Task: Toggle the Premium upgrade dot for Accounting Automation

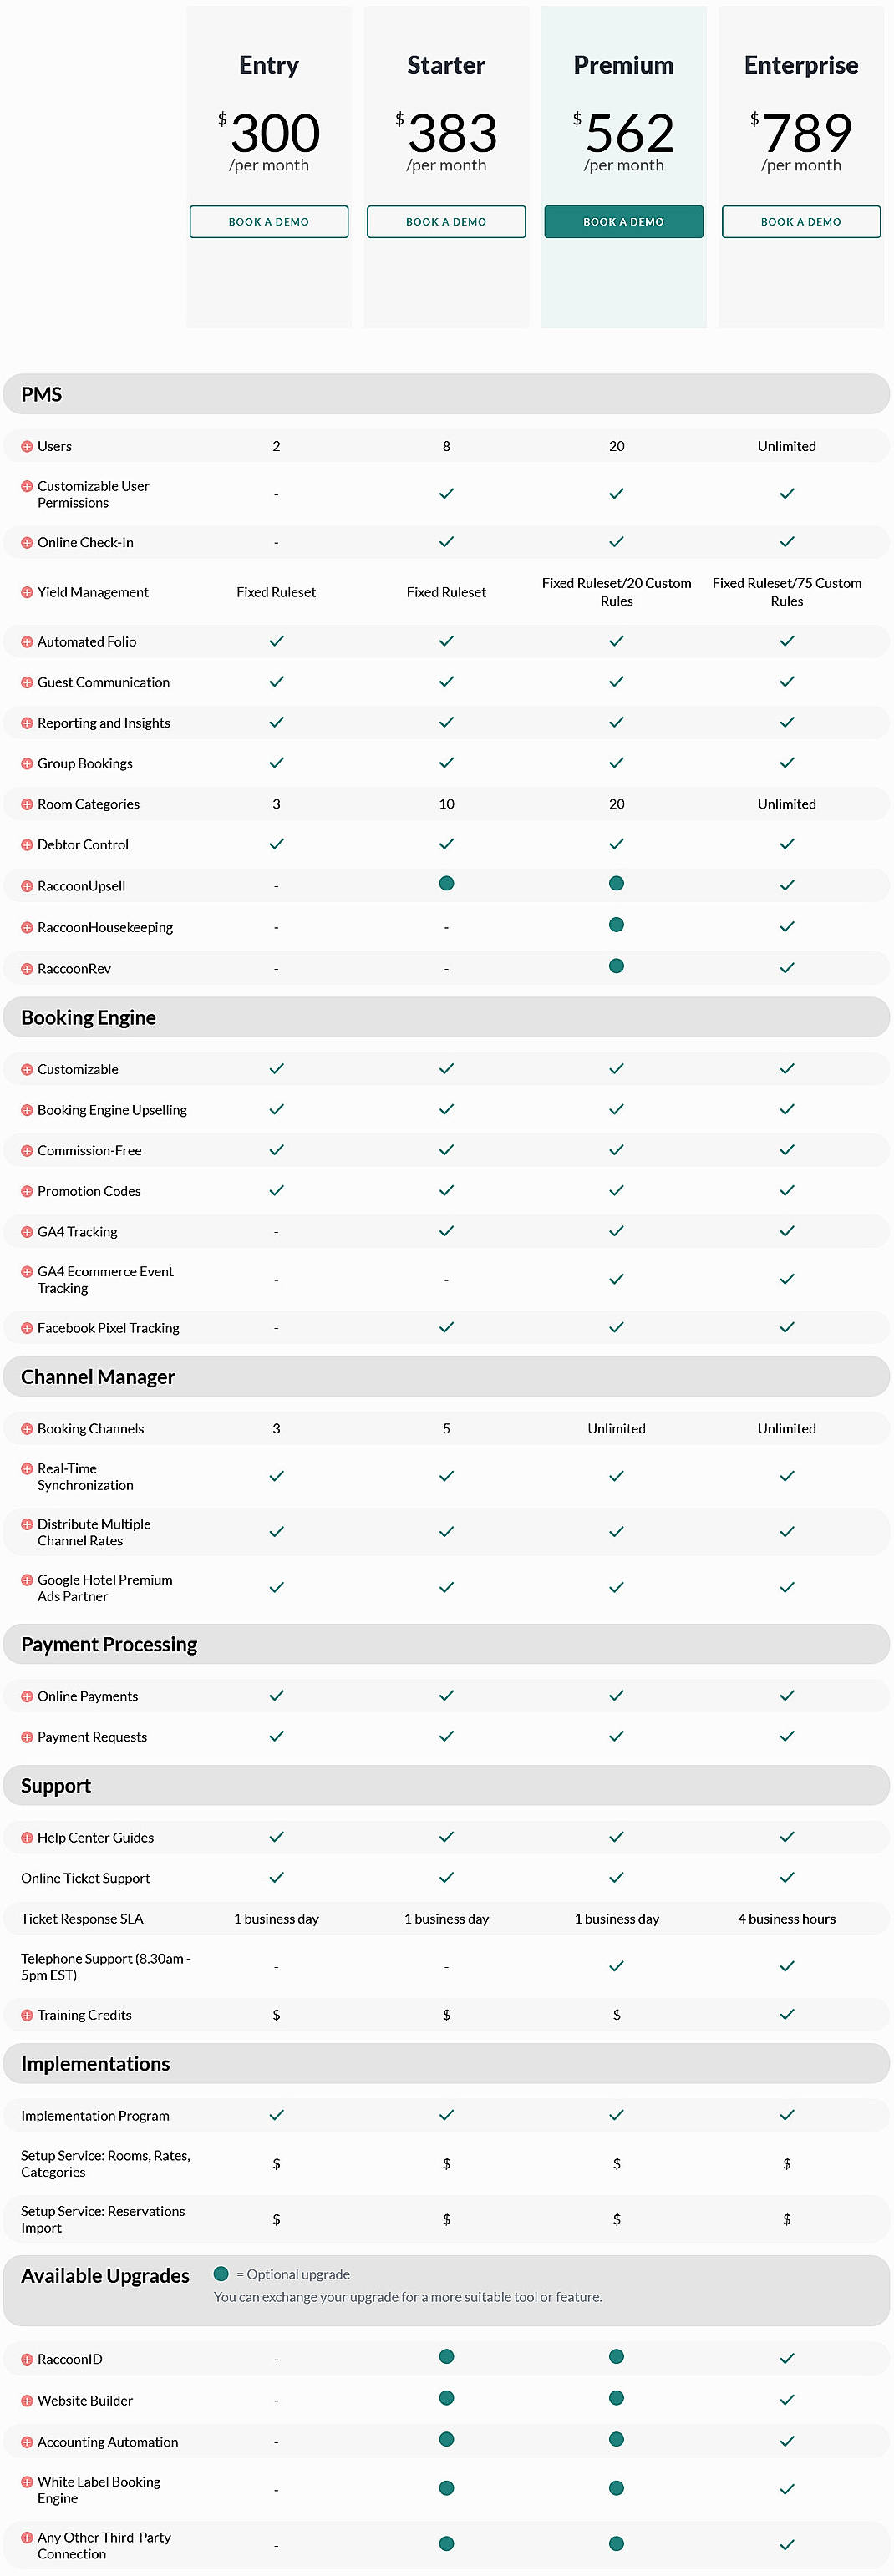Action: point(617,2441)
